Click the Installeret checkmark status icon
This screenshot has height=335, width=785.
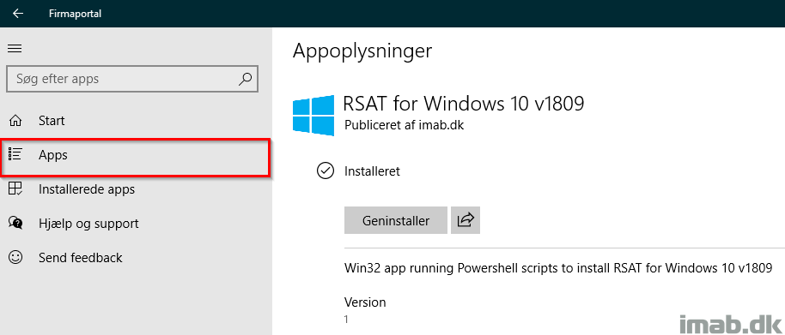(x=326, y=171)
